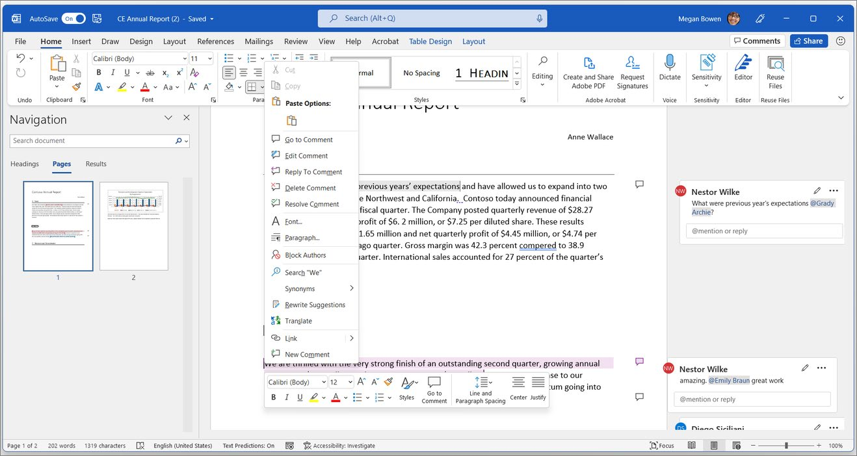This screenshot has height=456, width=857.
Task: Click Center on the floating mini toolbar
Action: click(x=518, y=389)
